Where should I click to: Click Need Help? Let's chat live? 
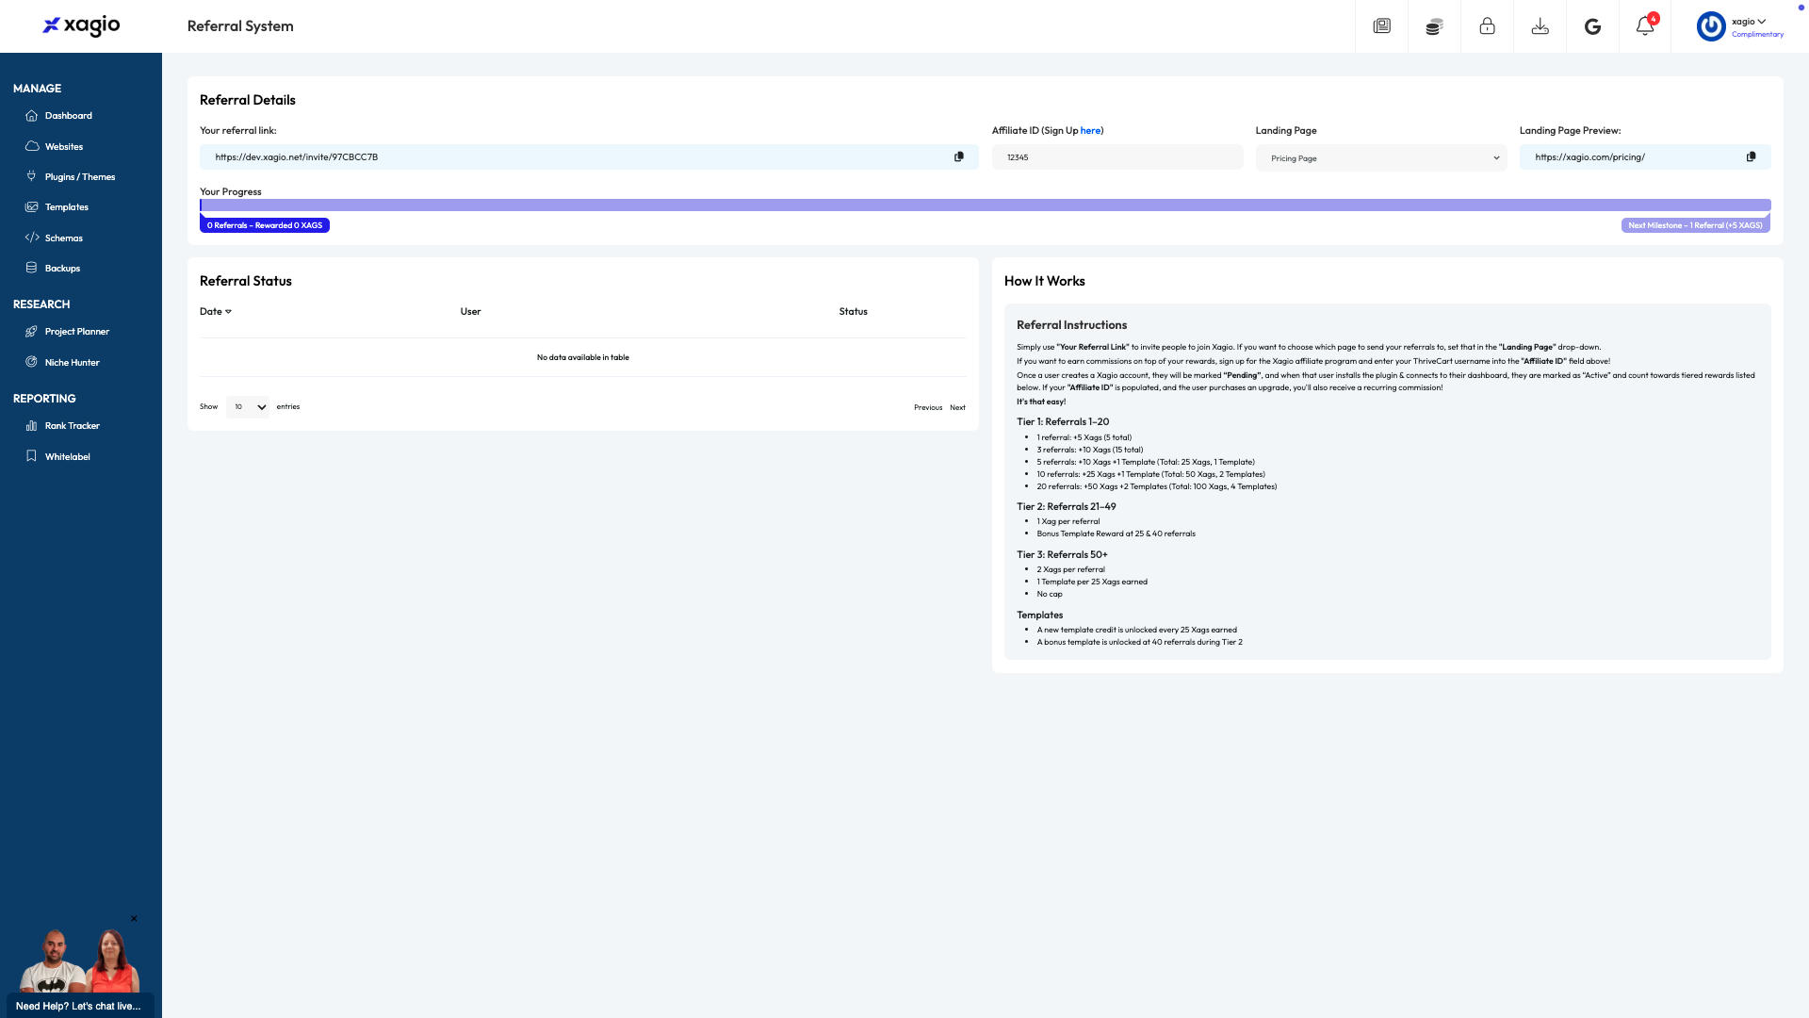point(78,1006)
